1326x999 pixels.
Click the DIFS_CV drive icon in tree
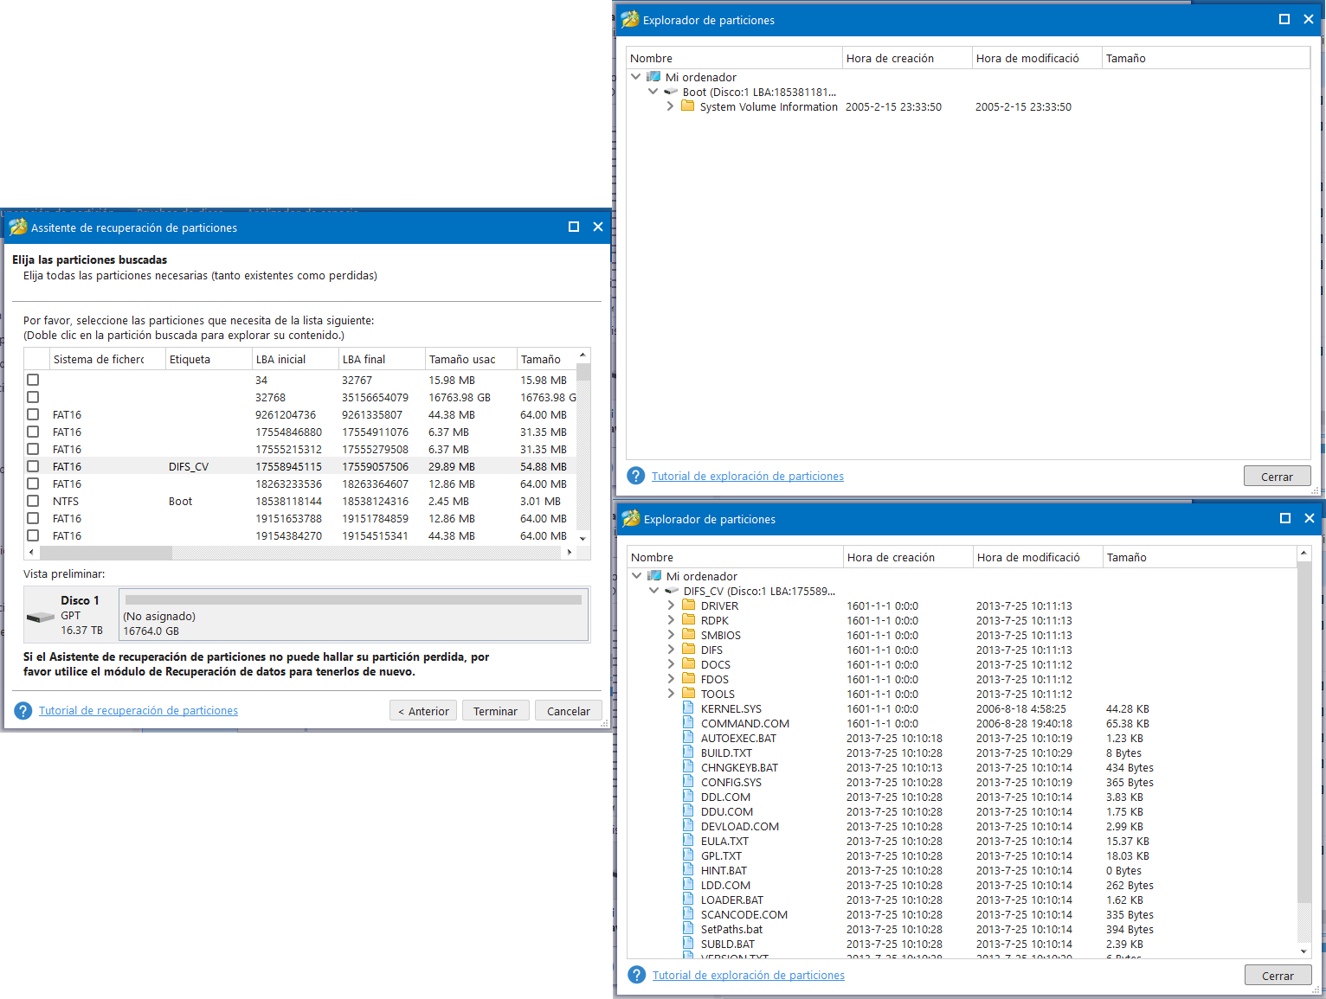coord(672,591)
